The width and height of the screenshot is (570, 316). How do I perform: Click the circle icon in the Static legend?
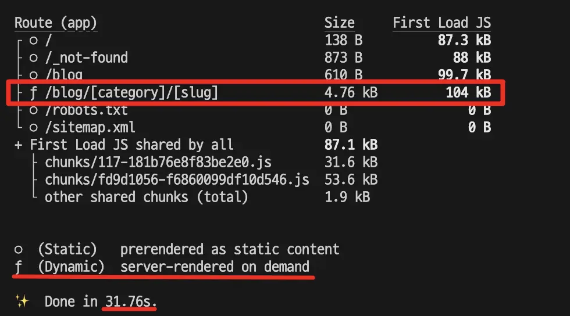[x=19, y=249]
